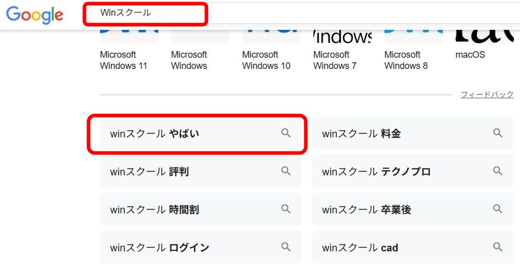Image resolution: width=520 pixels, height=269 pixels.
Task: Open related search winスクール ログイン
Action: [x=201, y=247]
